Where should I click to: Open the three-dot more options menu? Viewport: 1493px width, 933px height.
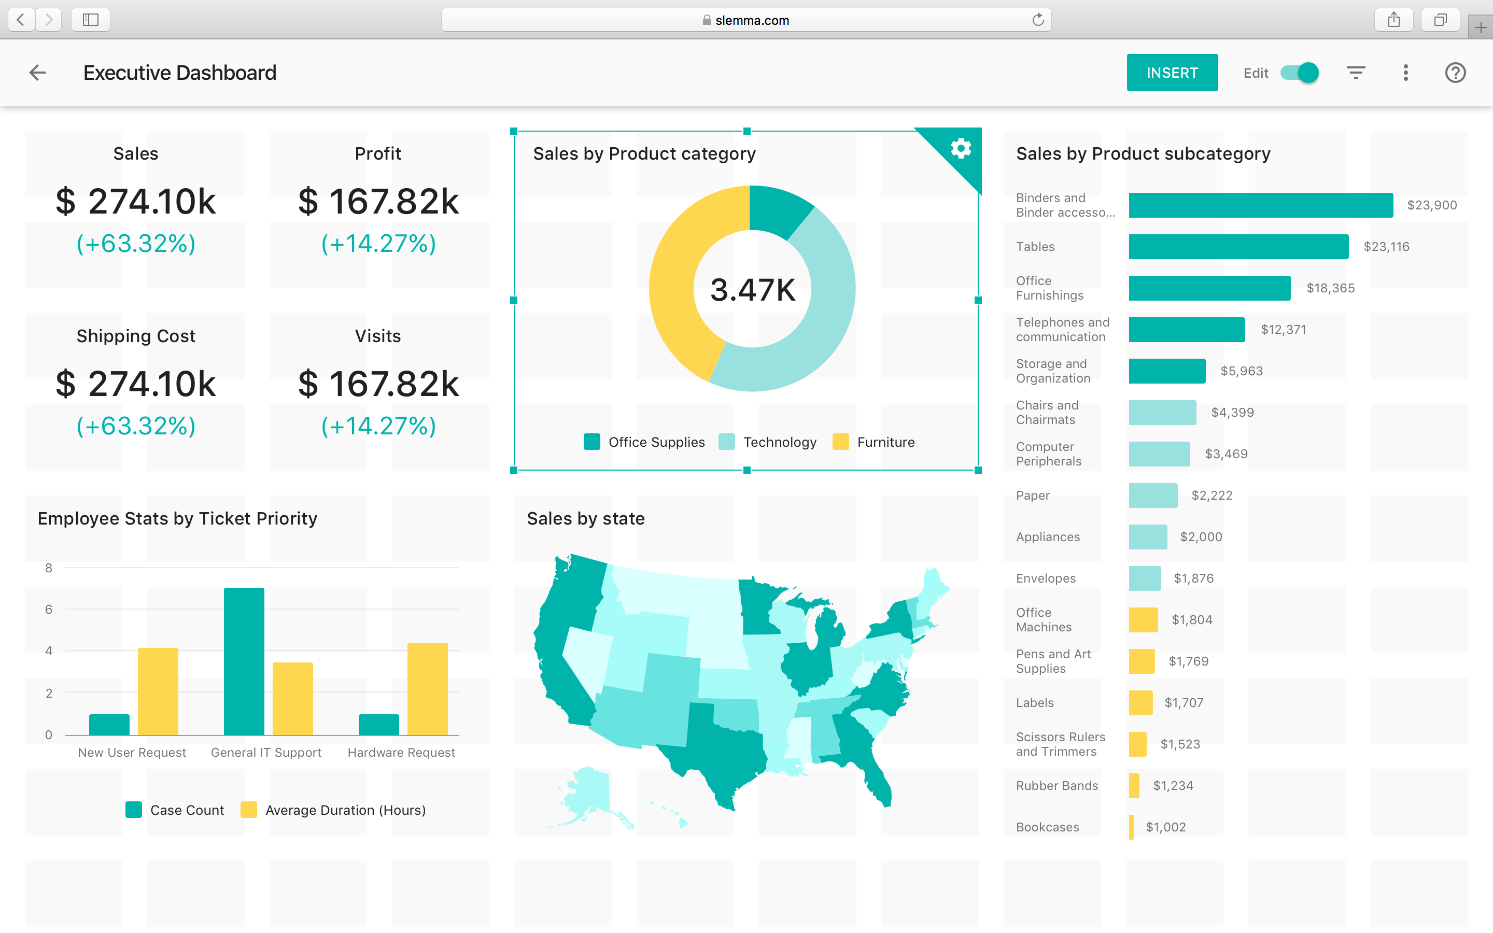click(1405, 73)
